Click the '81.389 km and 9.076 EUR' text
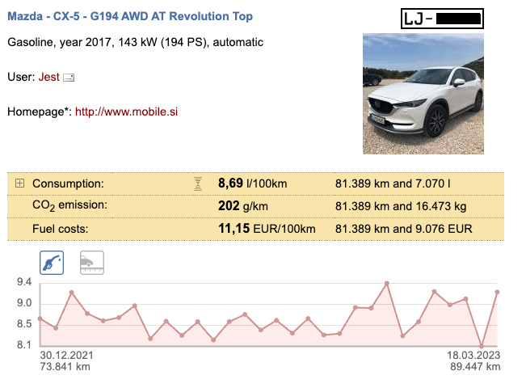The image size is (526, 388). [403, 229]
